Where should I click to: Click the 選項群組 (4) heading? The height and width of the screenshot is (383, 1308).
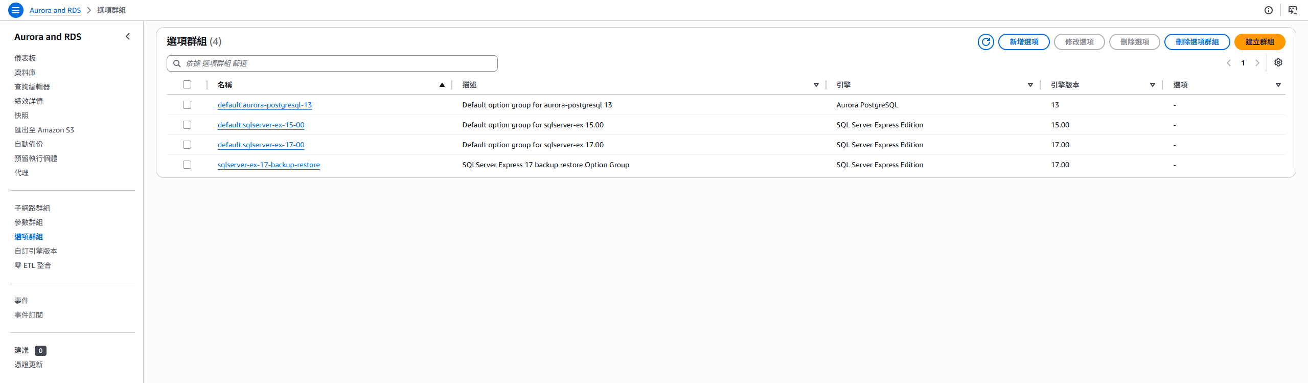click(194, 41)
